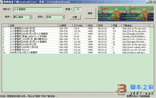Click the 720×540 resolution cell
Viewport: 156px width, 98px height.
click(64, 36)
